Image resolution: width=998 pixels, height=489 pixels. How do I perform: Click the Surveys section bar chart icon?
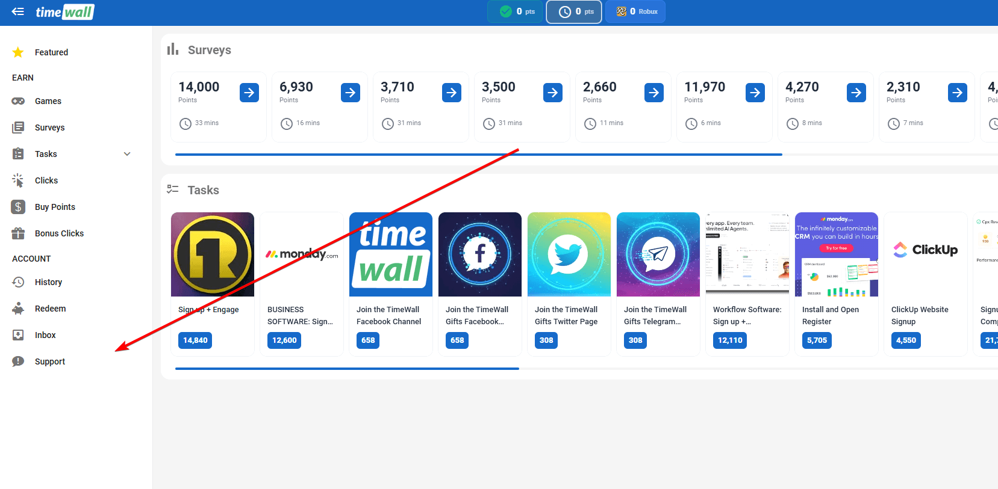pyautogui.click(x=173, y=49)
